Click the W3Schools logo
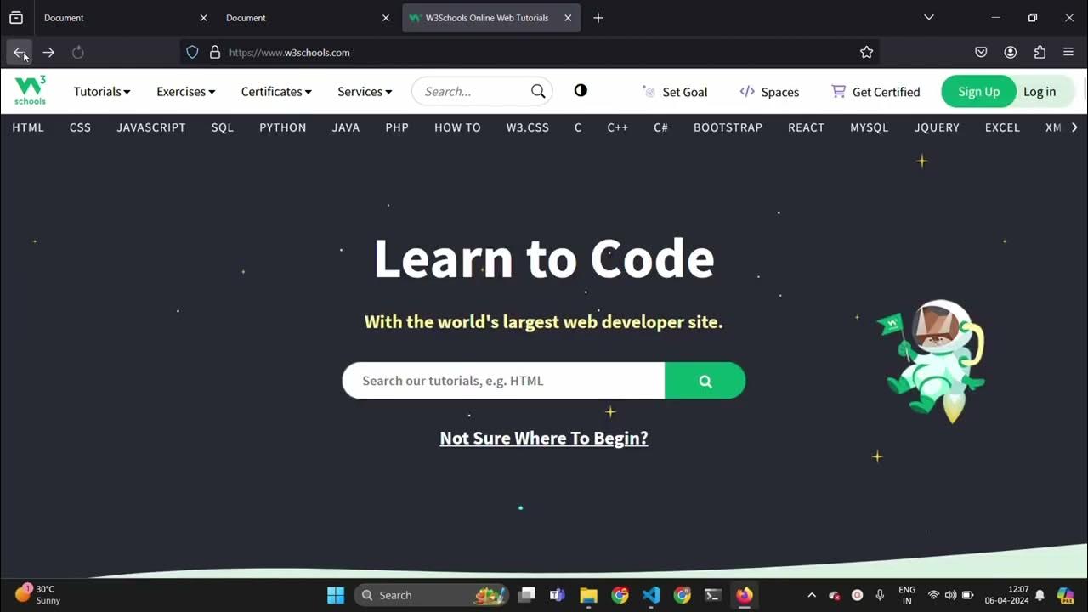The width and height of the screenshot is (1088, 612). click(30, 91)
